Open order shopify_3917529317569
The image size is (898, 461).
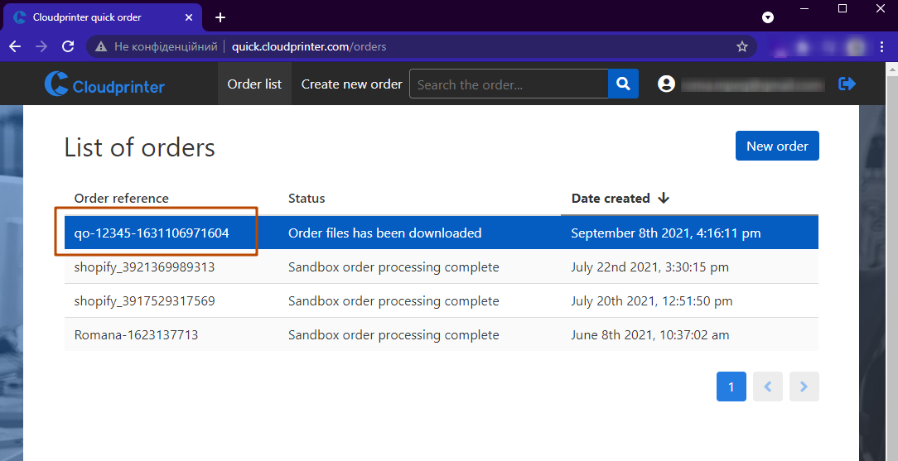click(144, 301)
